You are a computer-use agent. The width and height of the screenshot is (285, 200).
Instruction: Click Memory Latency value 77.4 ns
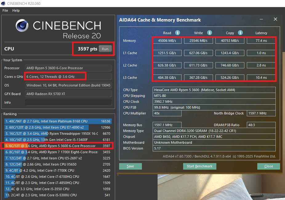click(x=261, y=41)
